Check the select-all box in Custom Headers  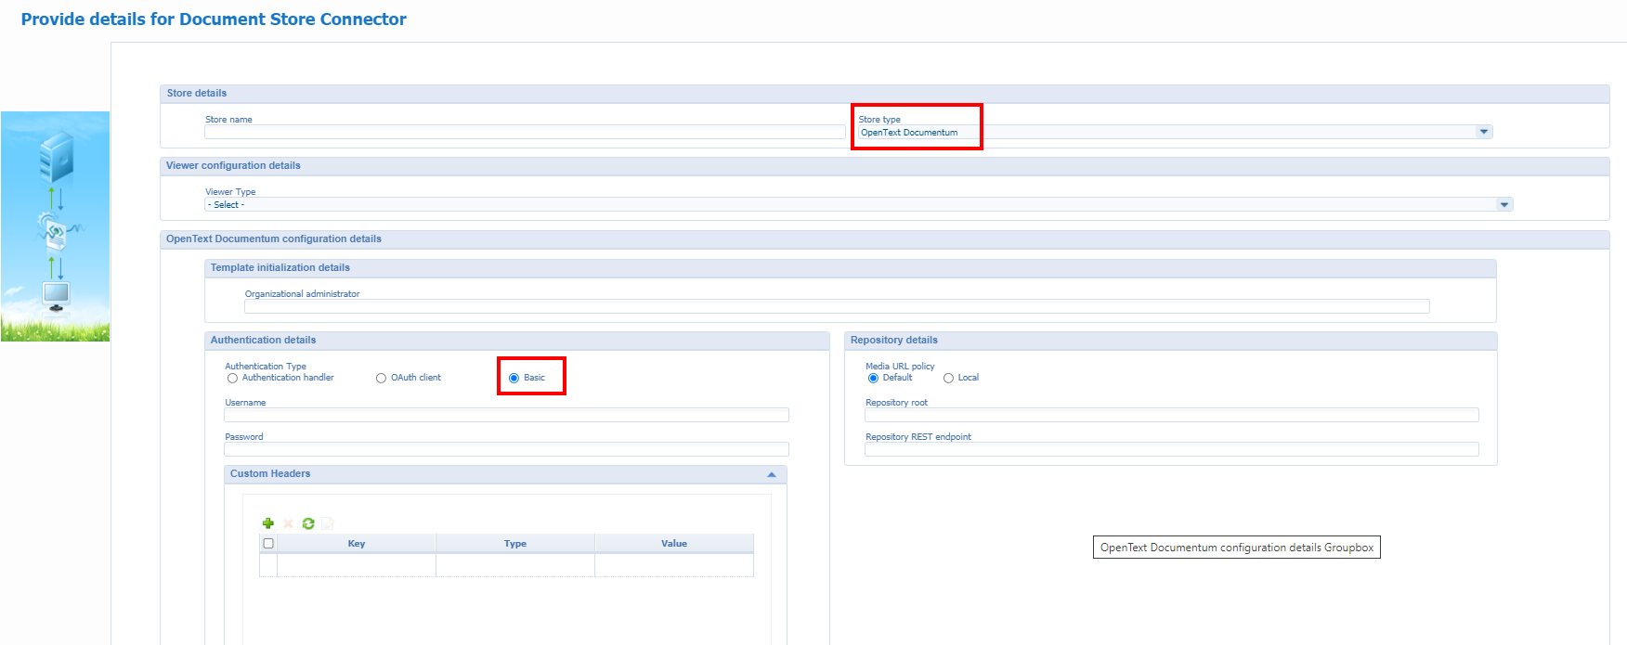click(268, 544)
